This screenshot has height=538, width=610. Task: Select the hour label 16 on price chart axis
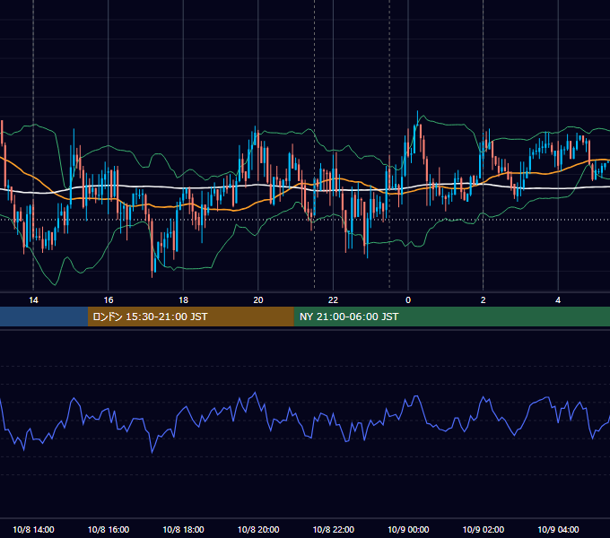pos(109,300)
